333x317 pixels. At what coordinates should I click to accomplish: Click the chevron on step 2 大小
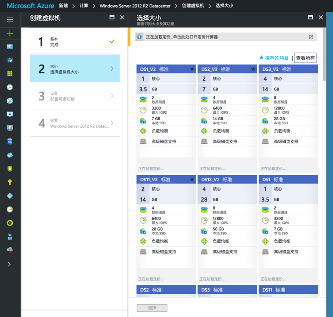(112, 68)
